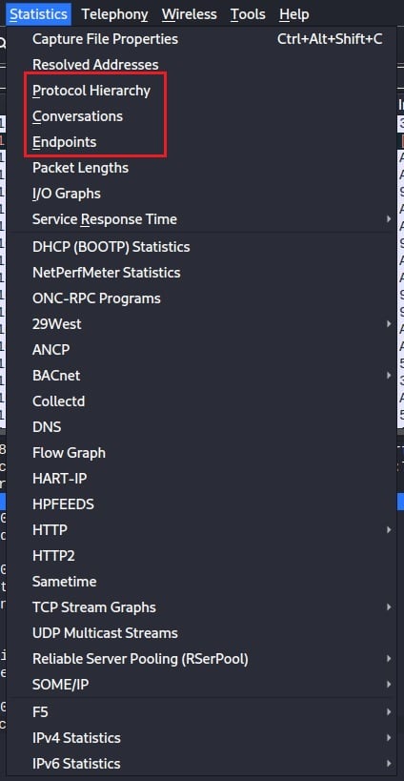The width and height of the screenshot is (404, 781).
Task: Open the Flow Graph
Action: pos(201,453)
